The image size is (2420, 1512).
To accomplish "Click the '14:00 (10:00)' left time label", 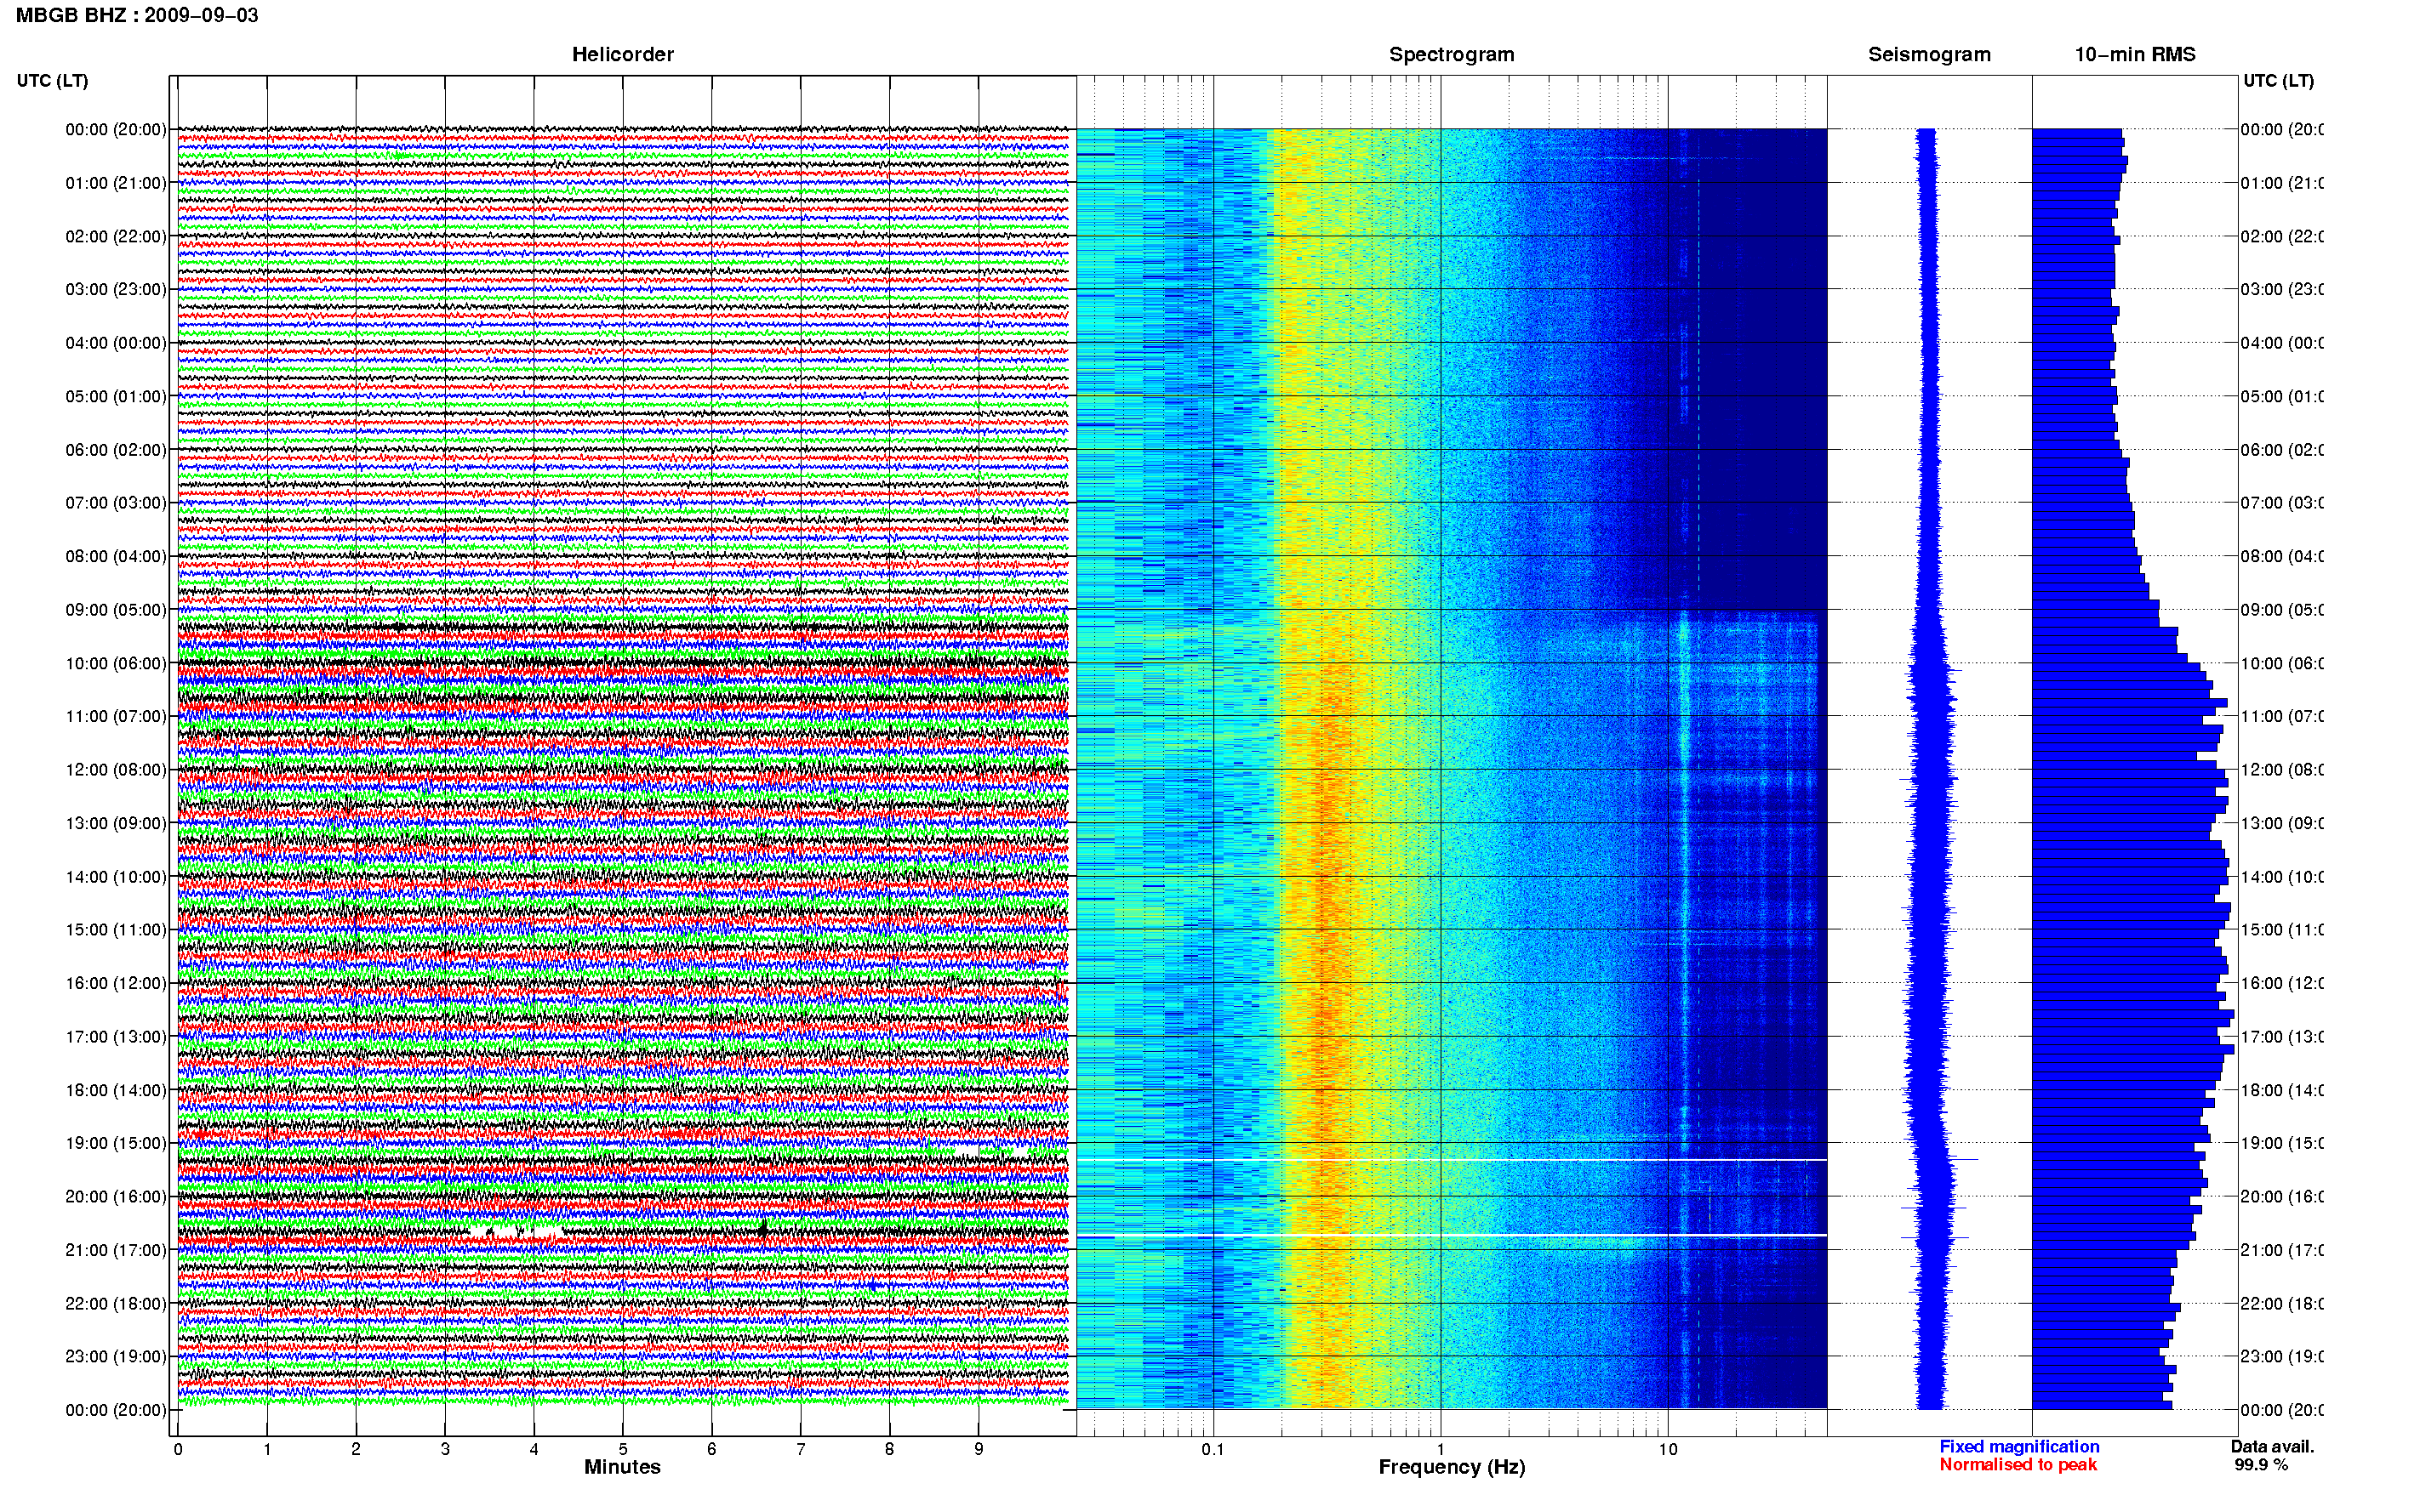I will (116, 877).
